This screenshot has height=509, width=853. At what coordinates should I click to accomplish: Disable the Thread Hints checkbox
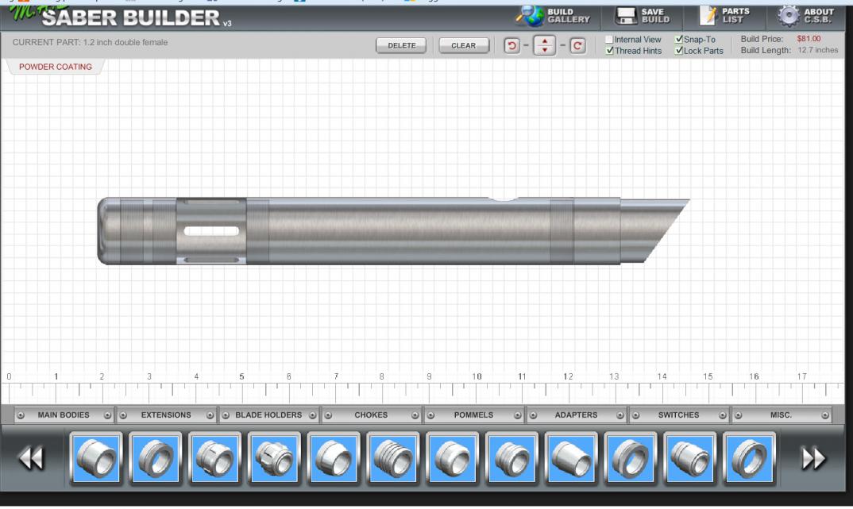click(609, 51)
